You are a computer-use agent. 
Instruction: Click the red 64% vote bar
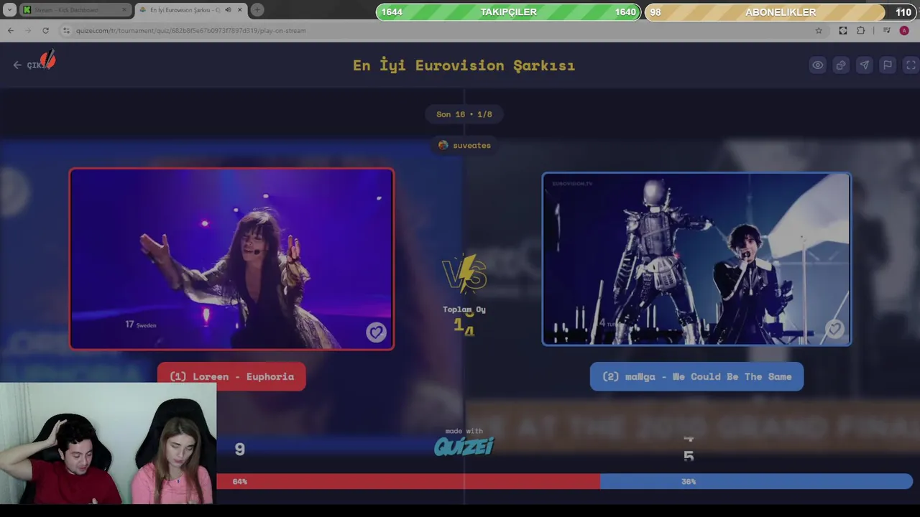point(408,482)
